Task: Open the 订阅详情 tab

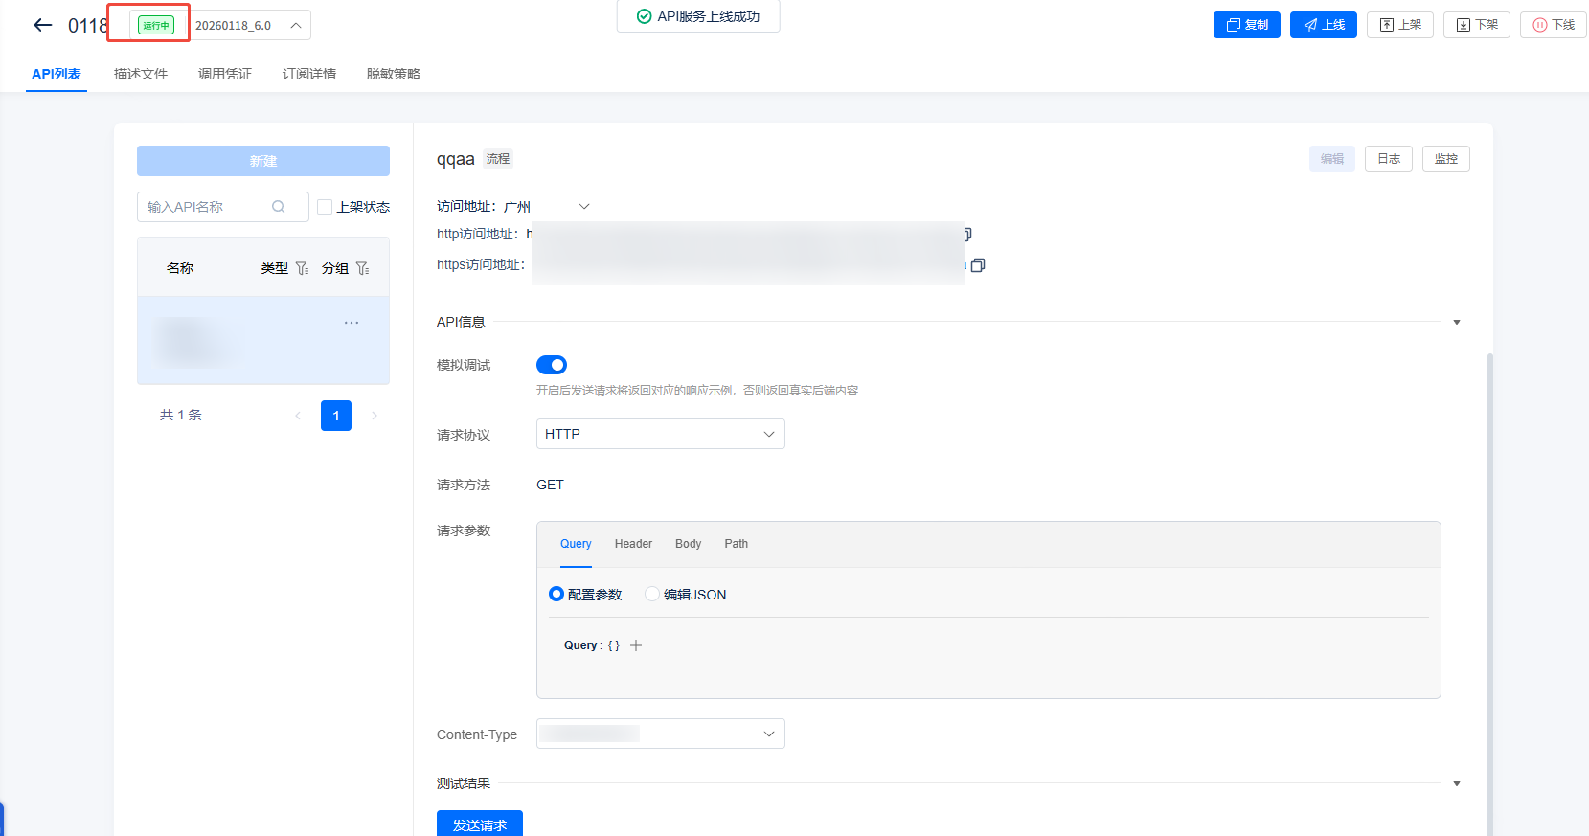Action: click(x=309, y=74)
